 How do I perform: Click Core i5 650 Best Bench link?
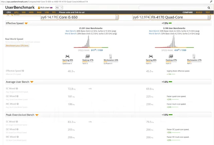(71, 31)
